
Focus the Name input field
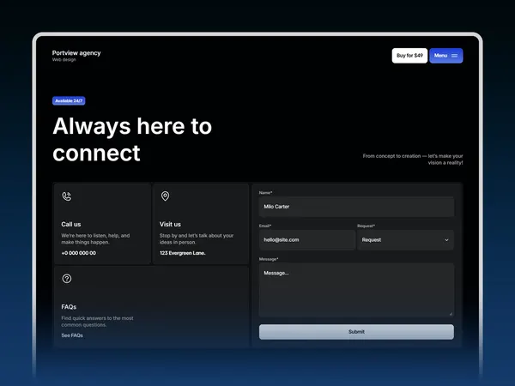[x=356, y=207]
